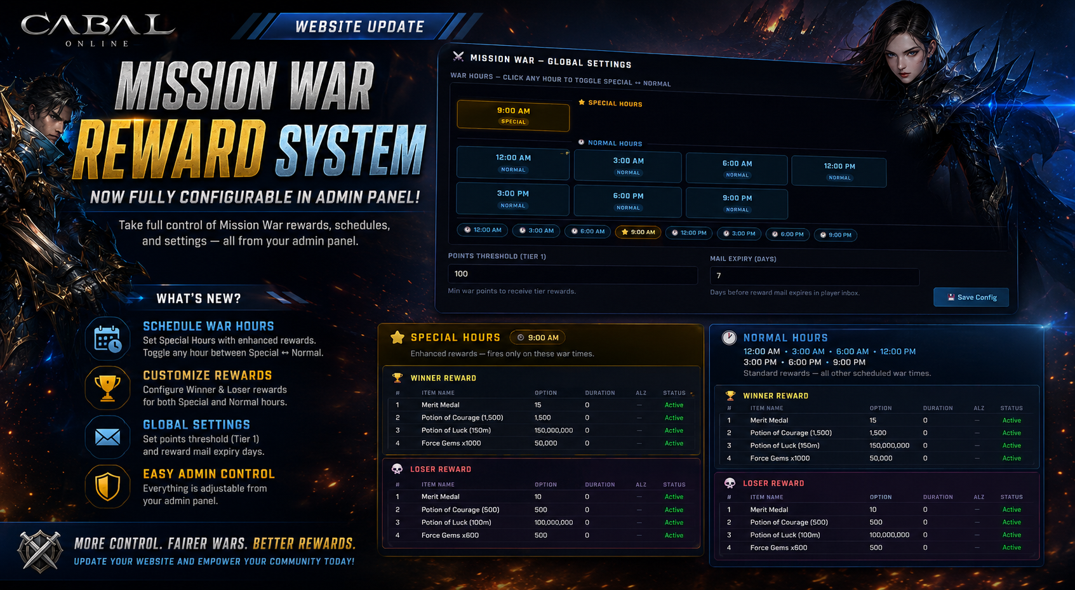The image size is (1075, 590).
Task: Click the crossed swords icon beside Mission War
Action: pos(458,57)
